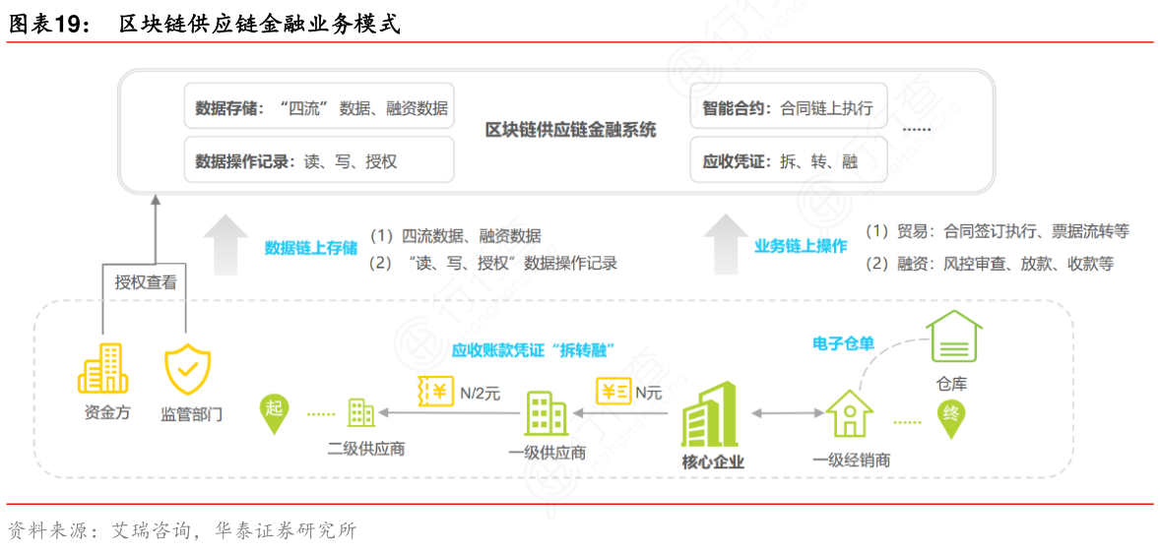Select the line (1) 四流数据、融资数据
Image resolution: width=1160 pixels, height=553 pixels.
click(x=455, y=236)
